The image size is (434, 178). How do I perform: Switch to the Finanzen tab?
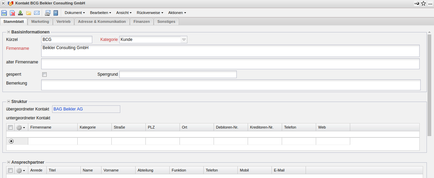click(141, 21)
